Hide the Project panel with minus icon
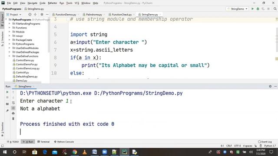278x156 pixels. (47, 14)
